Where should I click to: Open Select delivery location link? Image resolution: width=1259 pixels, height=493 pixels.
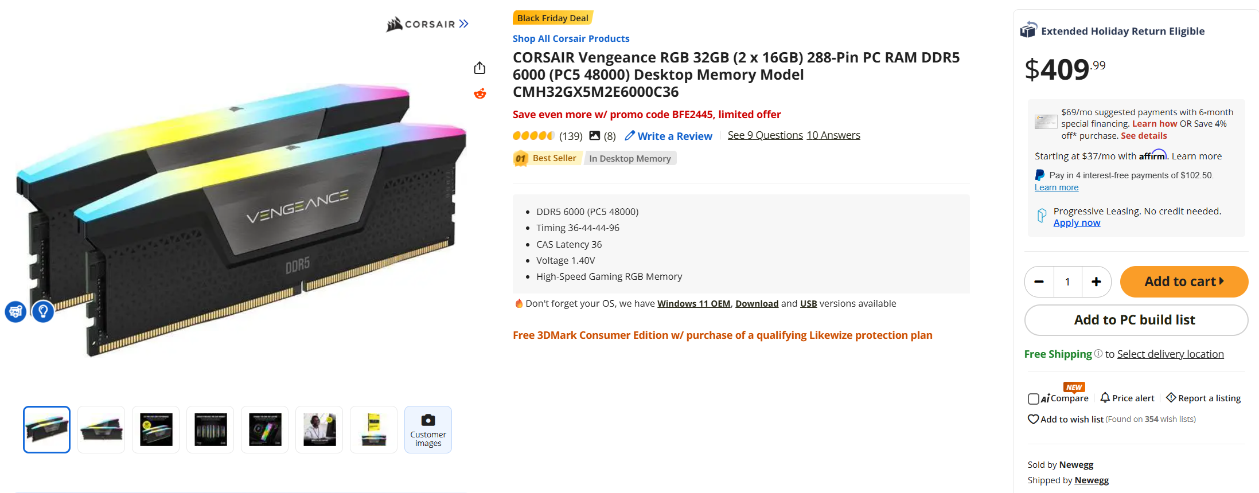[x=1170, y=354]
